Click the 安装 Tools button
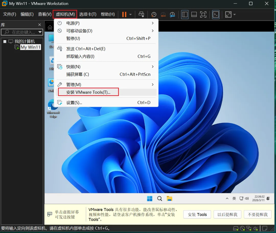The image size is (276, 233). pyautogui.click(x=197, y=215)
